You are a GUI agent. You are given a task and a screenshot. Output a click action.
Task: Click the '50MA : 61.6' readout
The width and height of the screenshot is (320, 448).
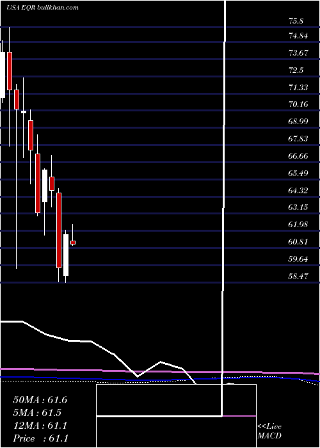click(40, 400)
